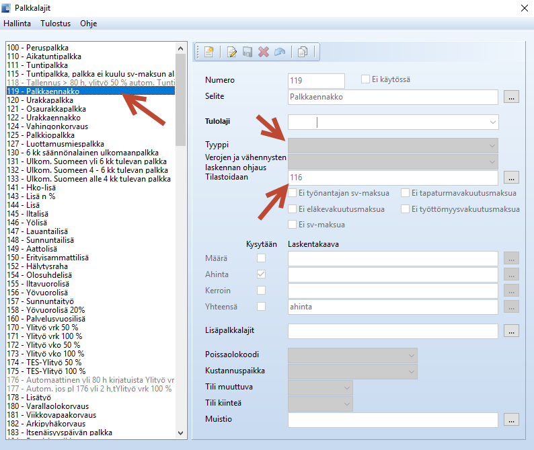This screenshot has height=450, width=534.
Task: Select 119 - Palkkaennakko in list
Action: (91, 91)
